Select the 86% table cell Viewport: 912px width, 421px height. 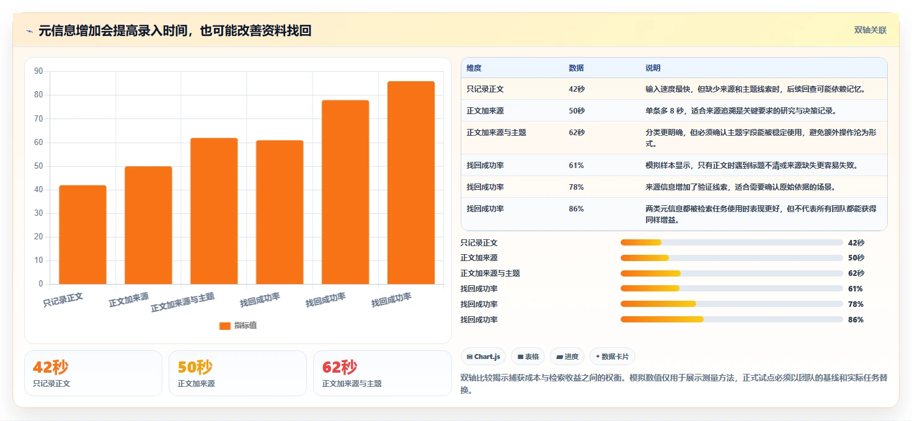click(x=576, y=209)
